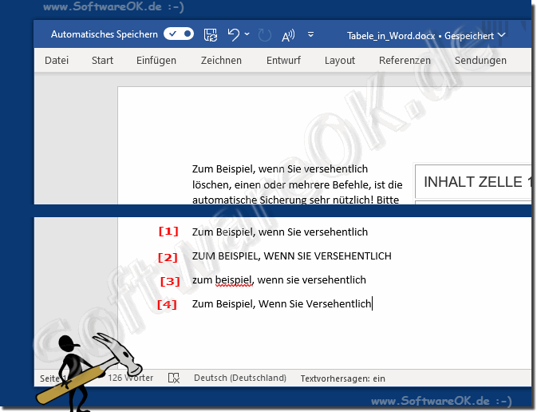The image size is (537, 412).
Task: Open the Undo history dropdown arrow
Action: [x=247, y=34]
